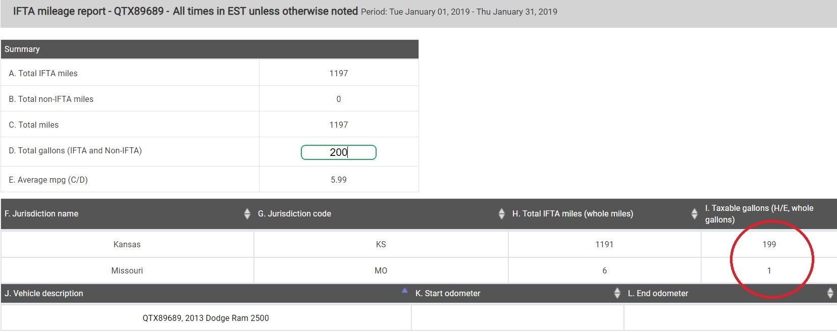The width and height of the screenshot is (837, 332).
Task: Select vehicle QTX89689, 2013 Dodge Ram 2500
Action: pyautogui.click(x=206, y=318)
